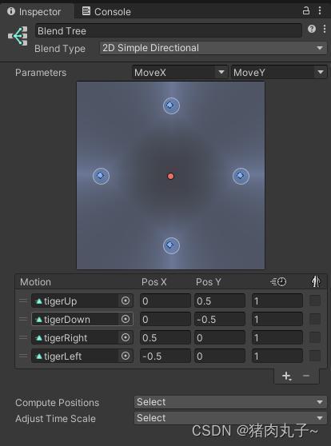
Task: Open Compute Positions Select dropdown
Action: pos(230,402)
